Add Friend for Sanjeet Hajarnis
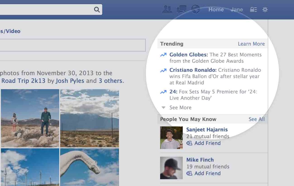 pyautogui.click(x=207, y=143)
